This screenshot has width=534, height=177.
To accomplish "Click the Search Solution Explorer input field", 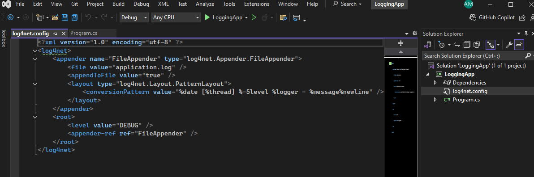I will 474,56.
